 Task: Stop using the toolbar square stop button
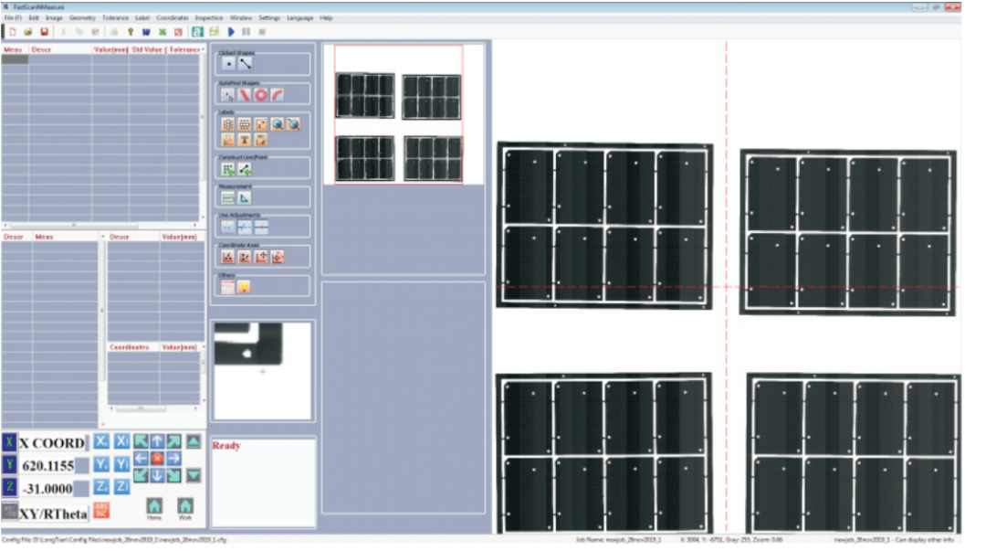coord(262,31)
